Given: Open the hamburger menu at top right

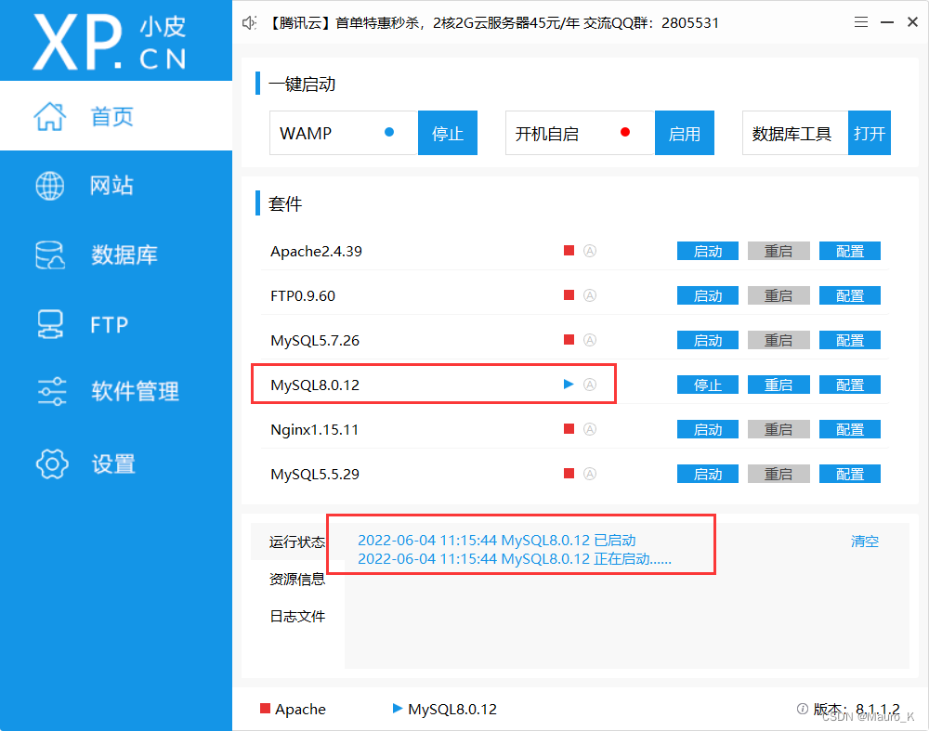Looking at the screenshot, I should point(860,21).
